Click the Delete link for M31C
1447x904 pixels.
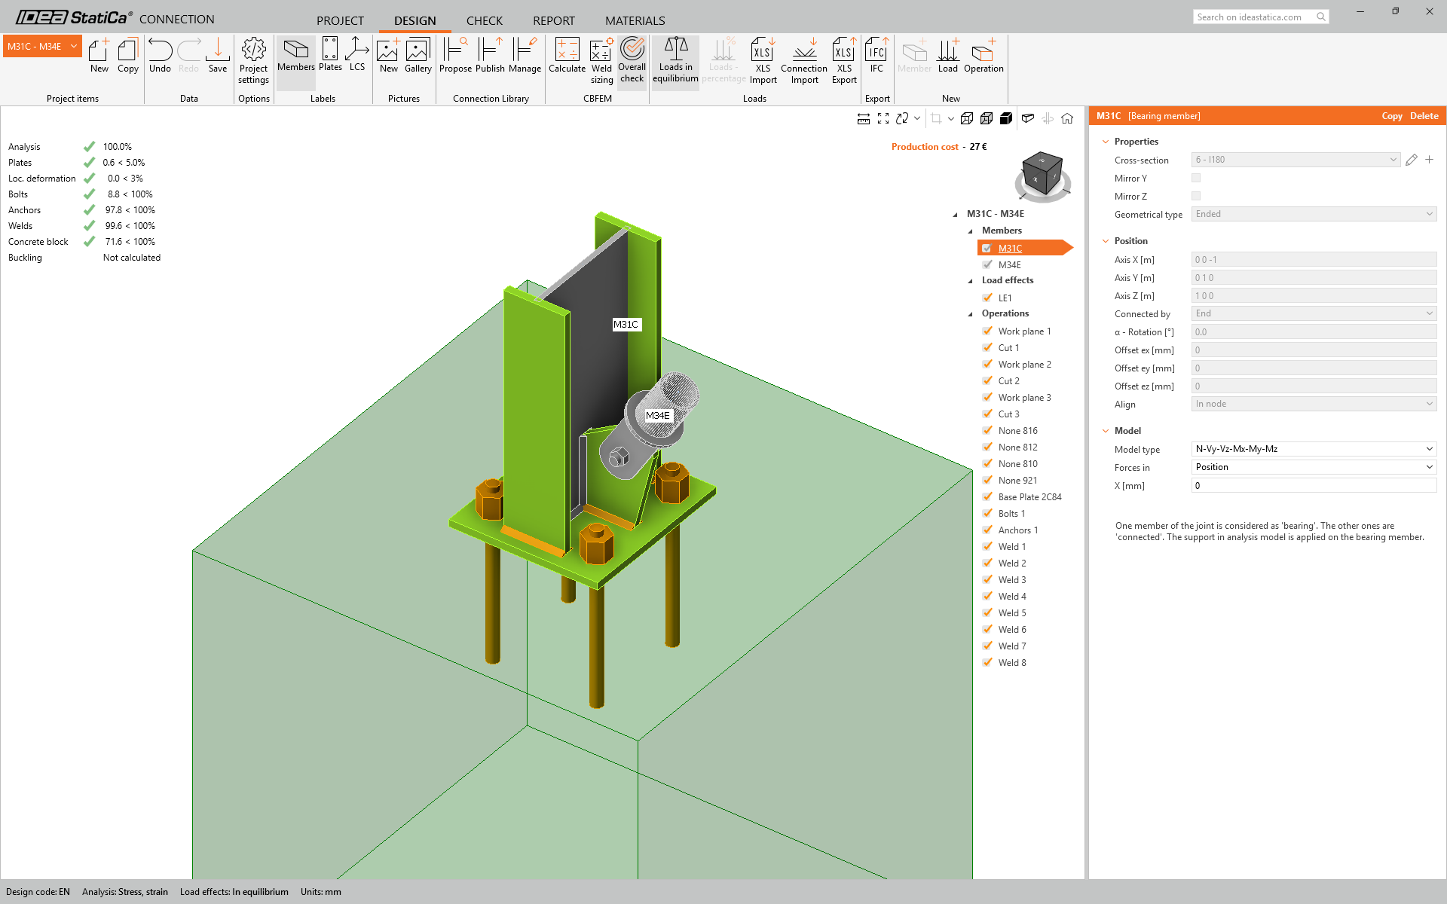pos(1424,116)
